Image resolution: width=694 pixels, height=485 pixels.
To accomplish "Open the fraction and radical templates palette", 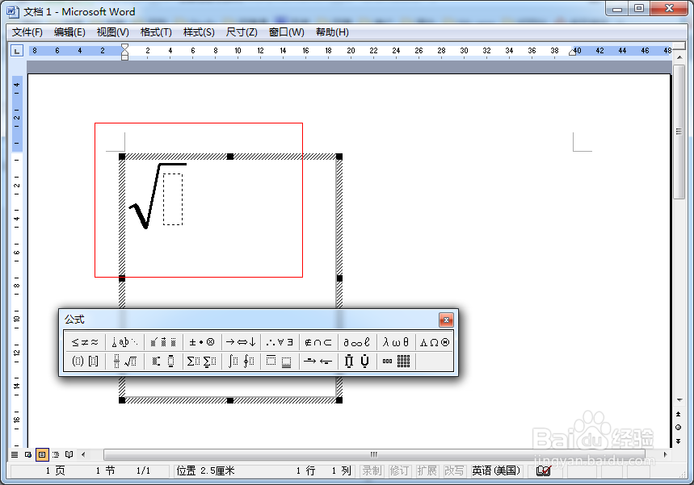I will 124,362.
